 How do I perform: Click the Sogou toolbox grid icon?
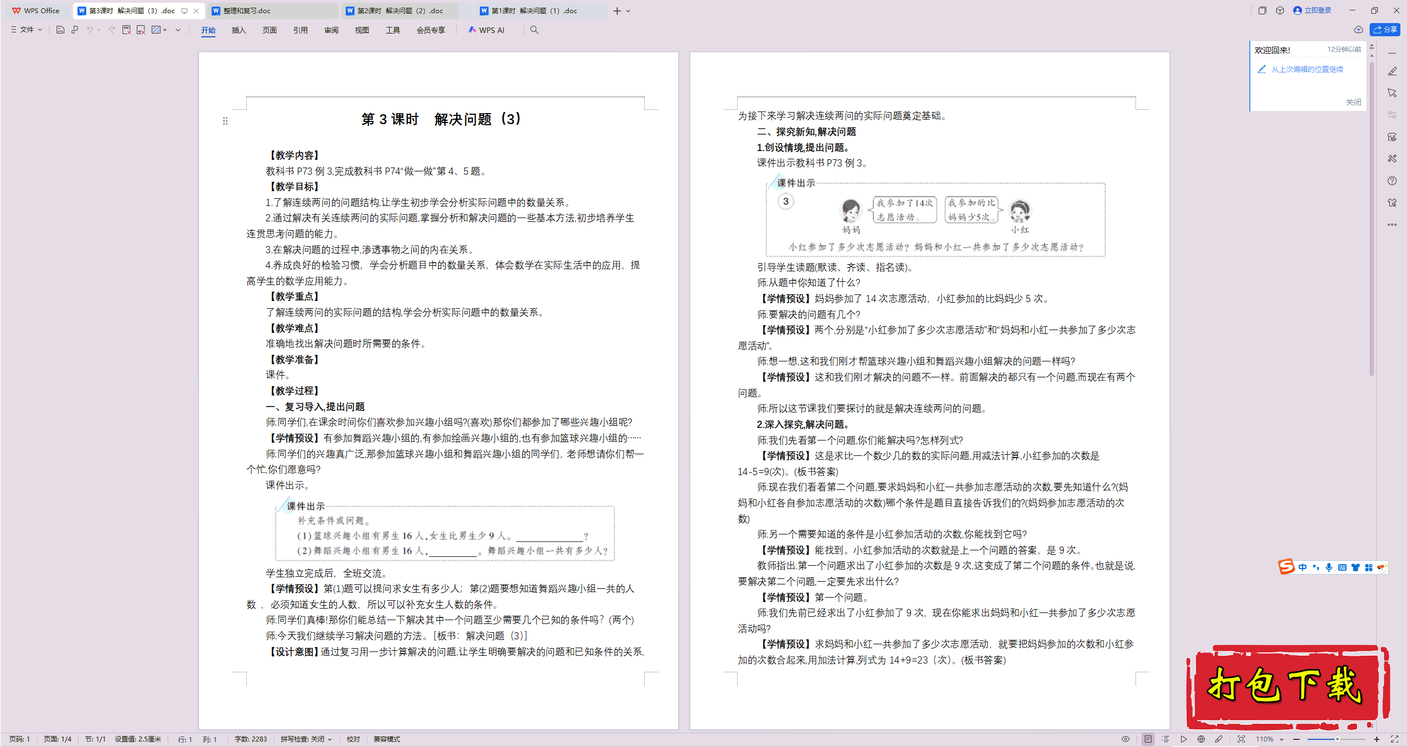point(1369,567)
